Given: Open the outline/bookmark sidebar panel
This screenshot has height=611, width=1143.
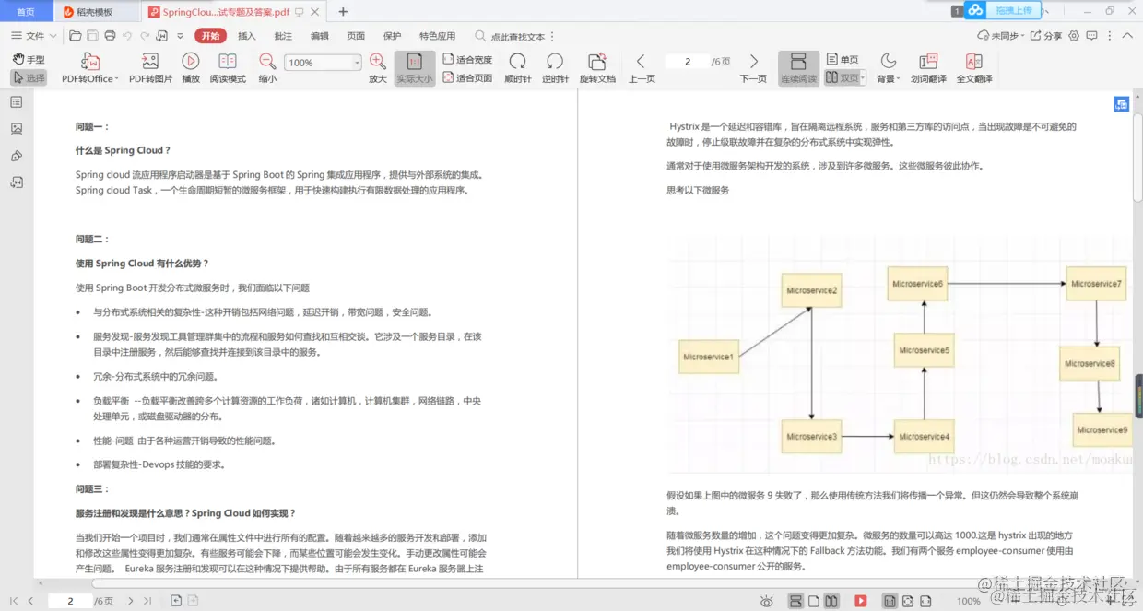Looking at the screenshot, I should click(x=17, y=102).
